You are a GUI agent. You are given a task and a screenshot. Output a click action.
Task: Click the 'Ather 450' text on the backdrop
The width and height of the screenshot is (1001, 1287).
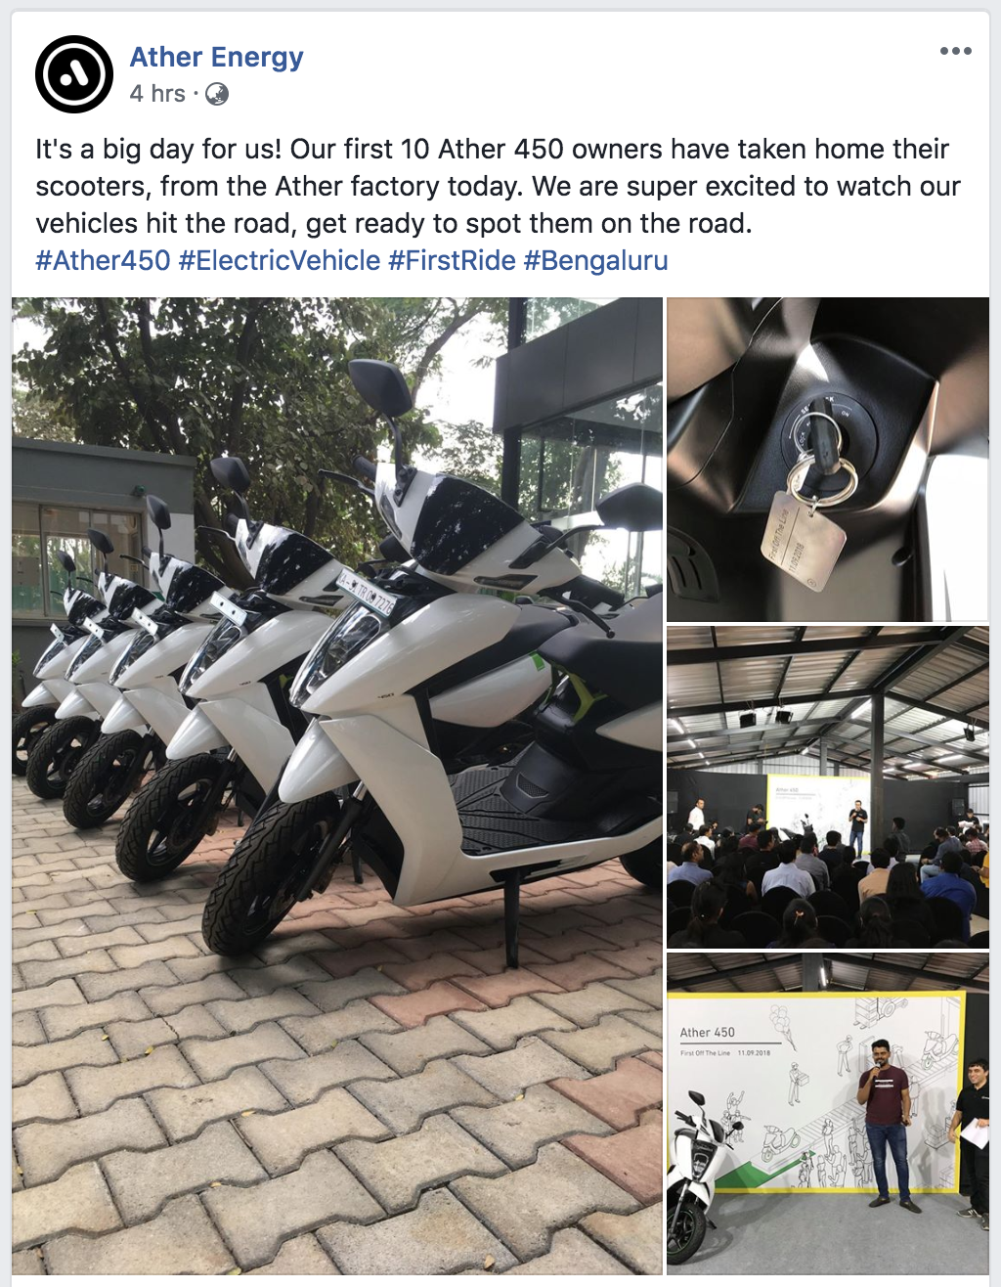(x=707, y=1032)
